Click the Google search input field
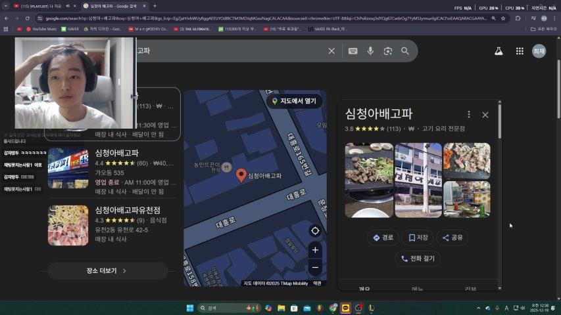The image size is (561, 315). [229, 51]
